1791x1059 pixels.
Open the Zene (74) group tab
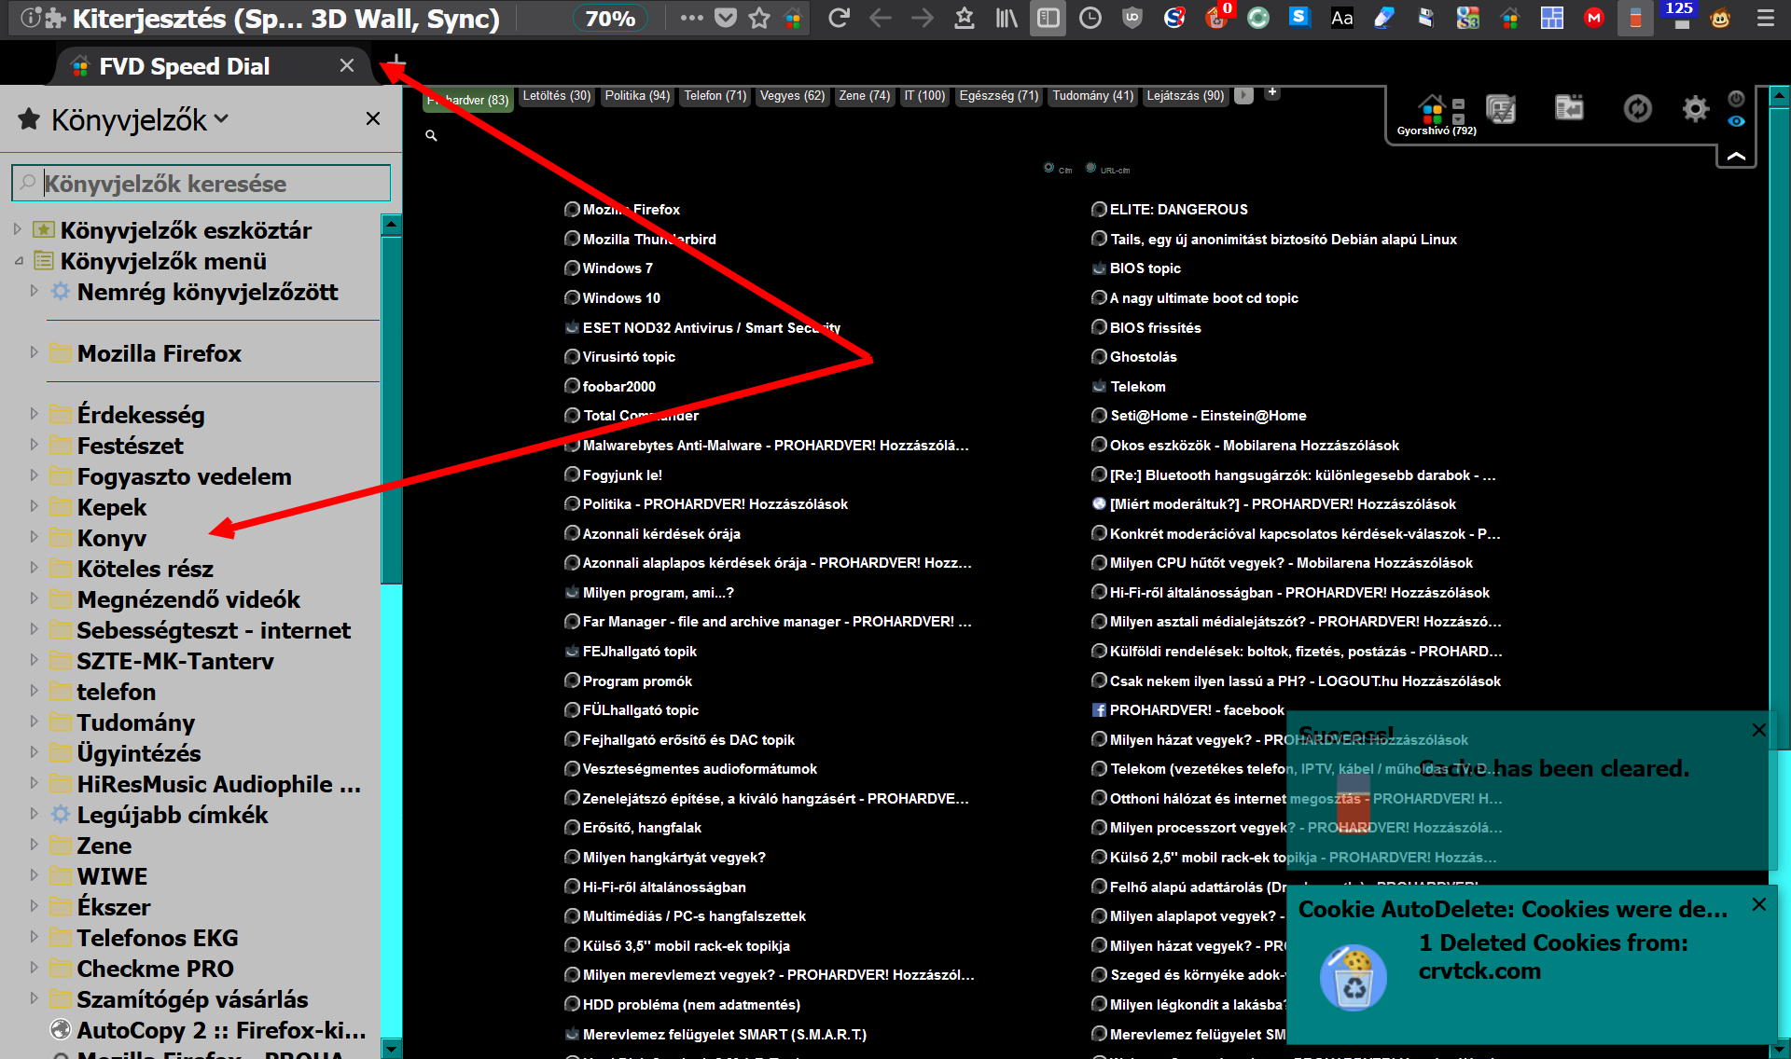click(x=865, y=96)
